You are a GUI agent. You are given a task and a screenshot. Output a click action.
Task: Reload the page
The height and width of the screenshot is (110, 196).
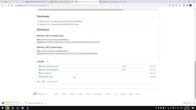(x=9, y=5)
